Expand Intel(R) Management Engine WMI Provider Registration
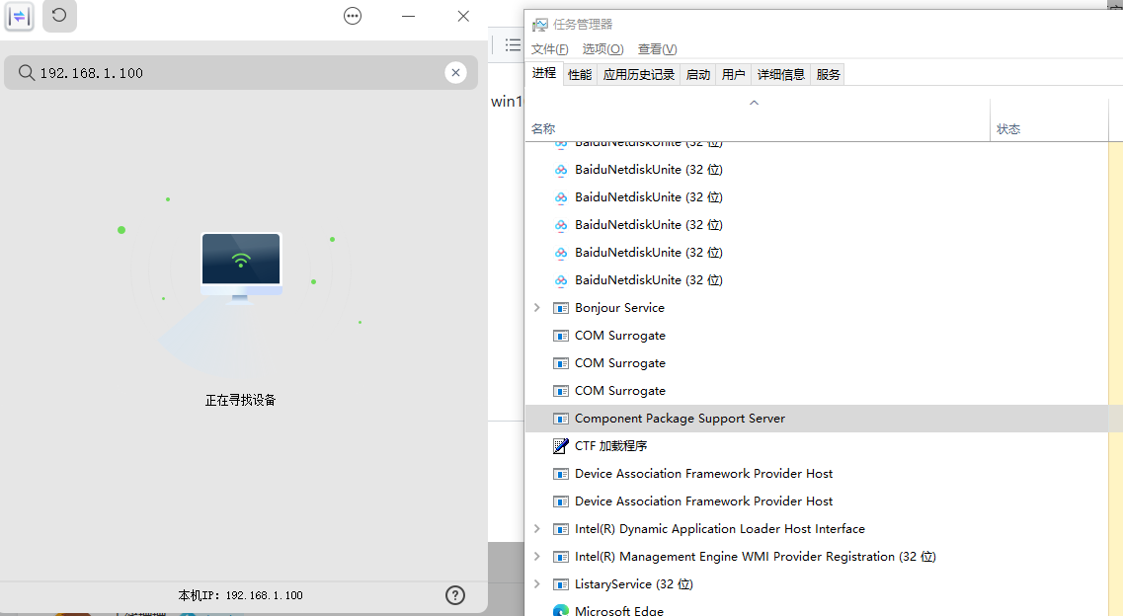The width and height of the screenshot is (1123, 616). [x=536, y=557]
